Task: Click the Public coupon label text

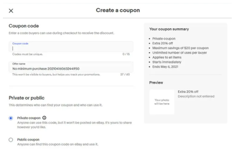Action: point(28,139)
